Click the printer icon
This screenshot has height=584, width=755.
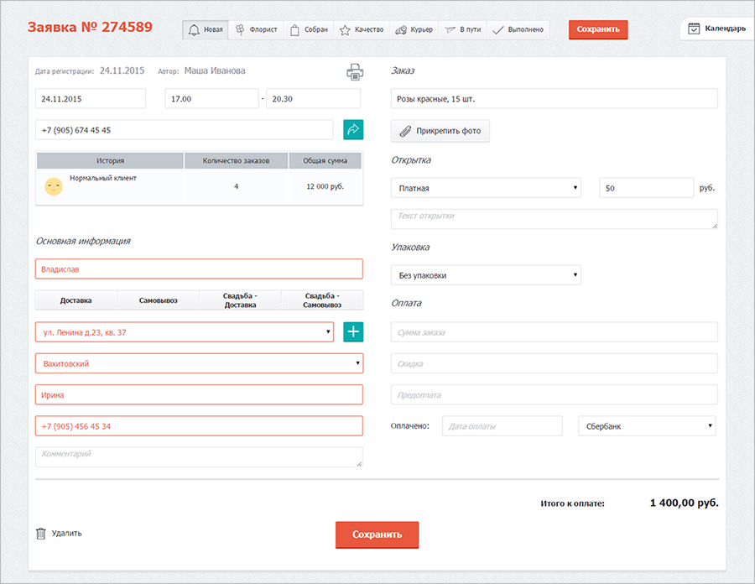355,71
